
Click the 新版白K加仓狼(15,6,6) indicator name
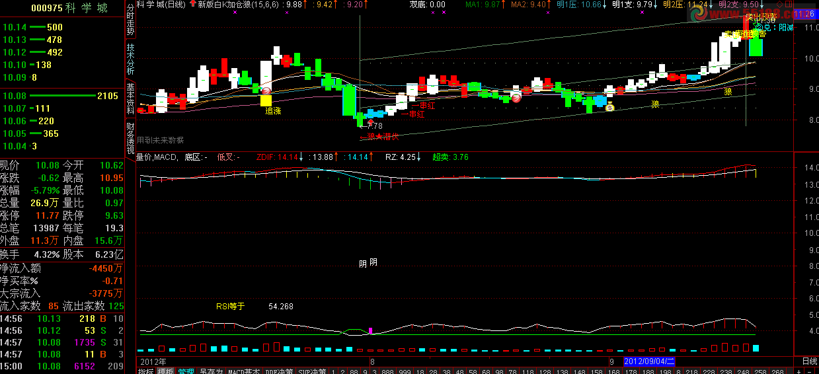click(239, 4)
